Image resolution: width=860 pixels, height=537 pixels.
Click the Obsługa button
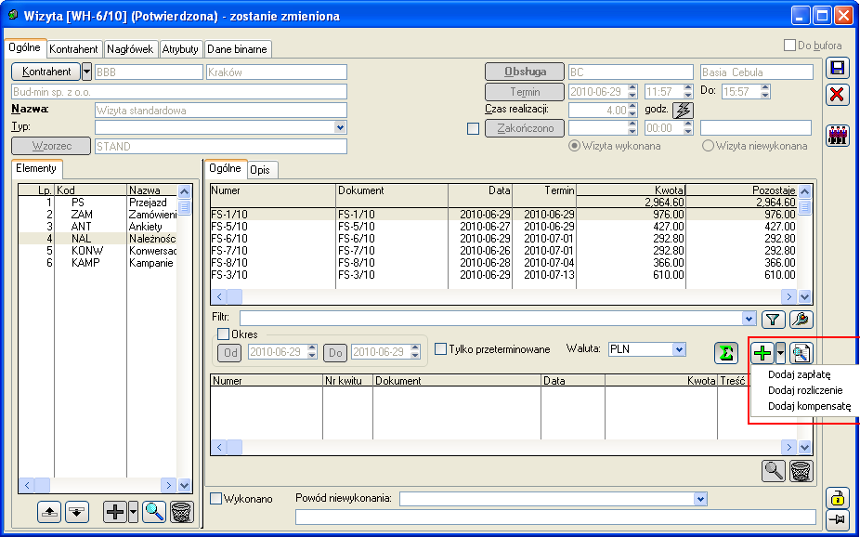[525, 72]
